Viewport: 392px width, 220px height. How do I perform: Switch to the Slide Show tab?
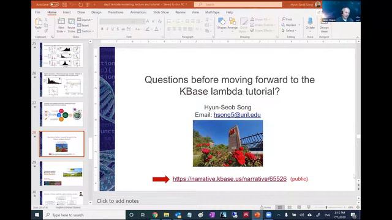(x=161, y=12)
